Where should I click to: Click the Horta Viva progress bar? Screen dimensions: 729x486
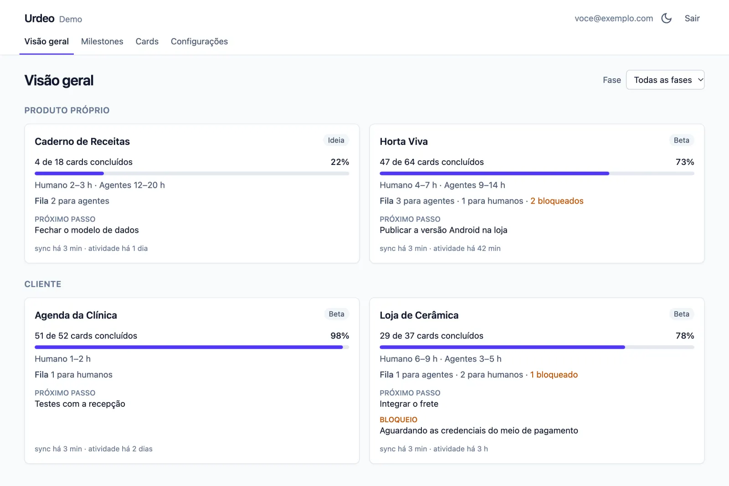click(x=537, y=174)
